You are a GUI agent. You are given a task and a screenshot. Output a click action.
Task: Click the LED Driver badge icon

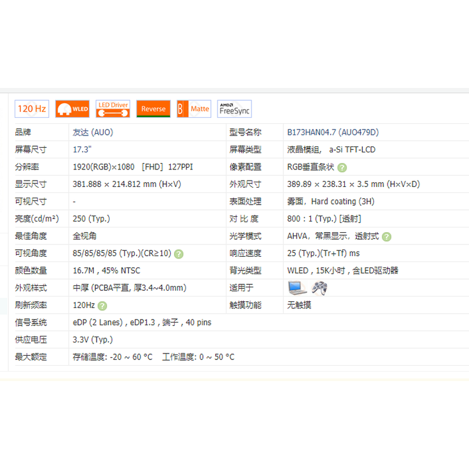113,108
